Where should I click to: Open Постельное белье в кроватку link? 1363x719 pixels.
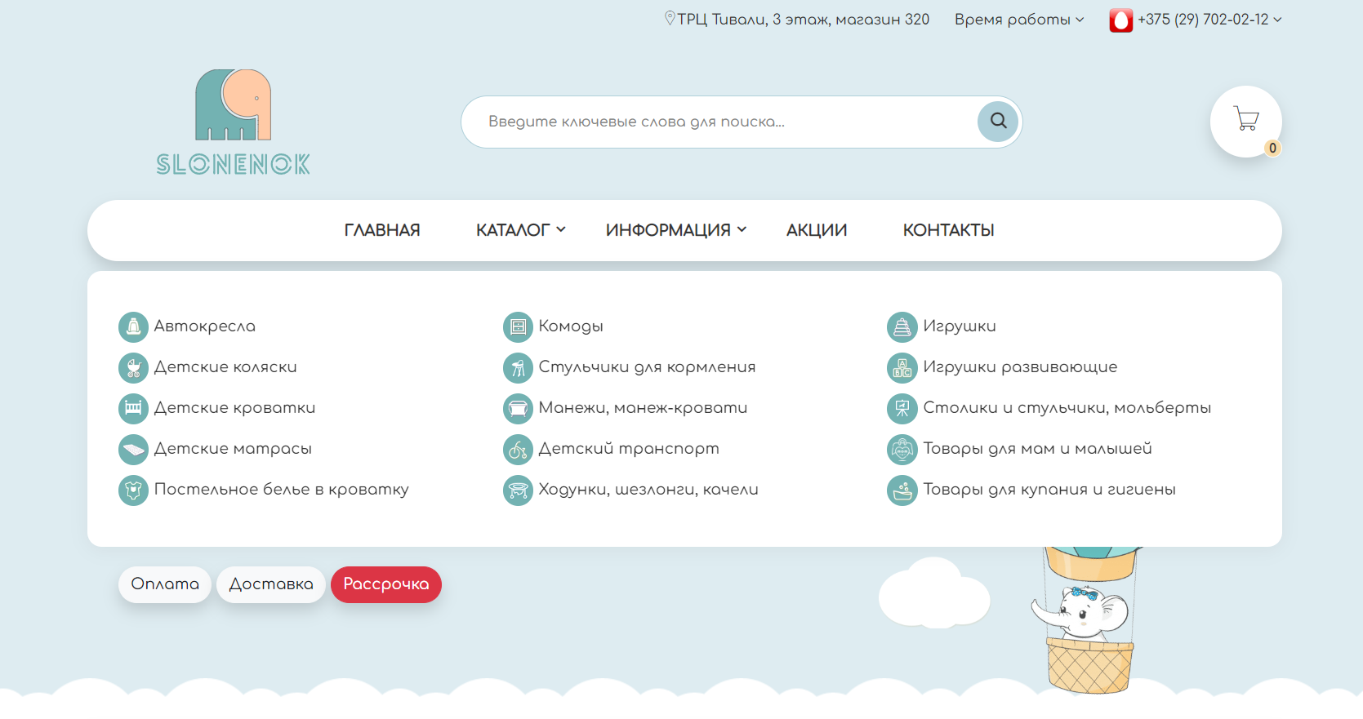point(282,490)
